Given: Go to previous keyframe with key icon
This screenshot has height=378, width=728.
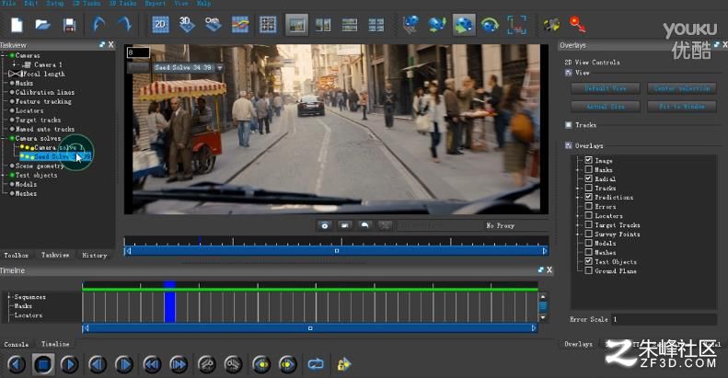Looking at the screenshot, I should coord(206,364).
